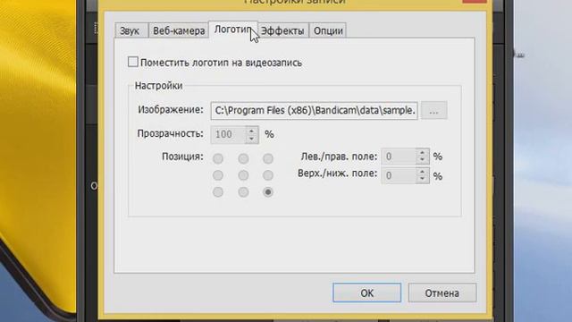Click the Верх./ниж. поле value field
The image size is (572, 322).
tap(399, 175)
